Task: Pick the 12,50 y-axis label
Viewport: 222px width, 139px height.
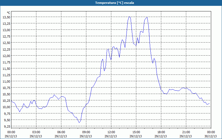Action: pos(6,43)
